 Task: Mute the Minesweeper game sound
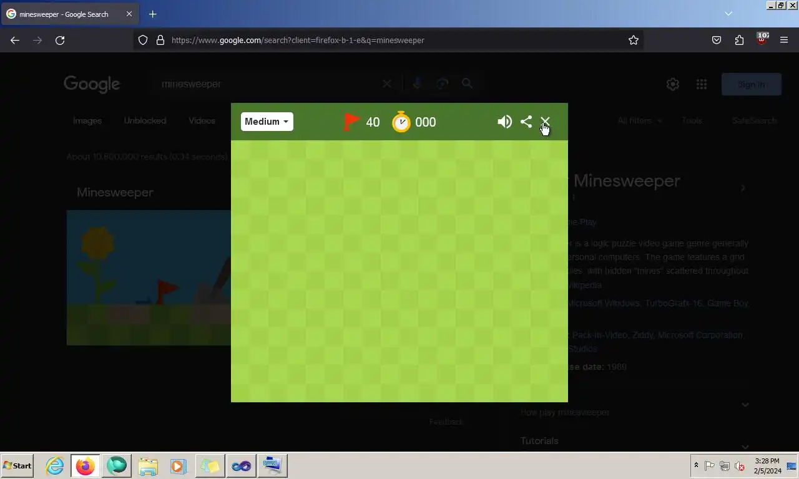(x=504, y=122)
